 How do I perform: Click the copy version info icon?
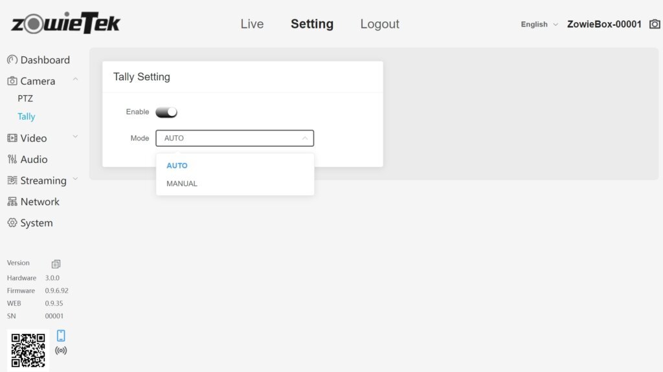point(56,264)
